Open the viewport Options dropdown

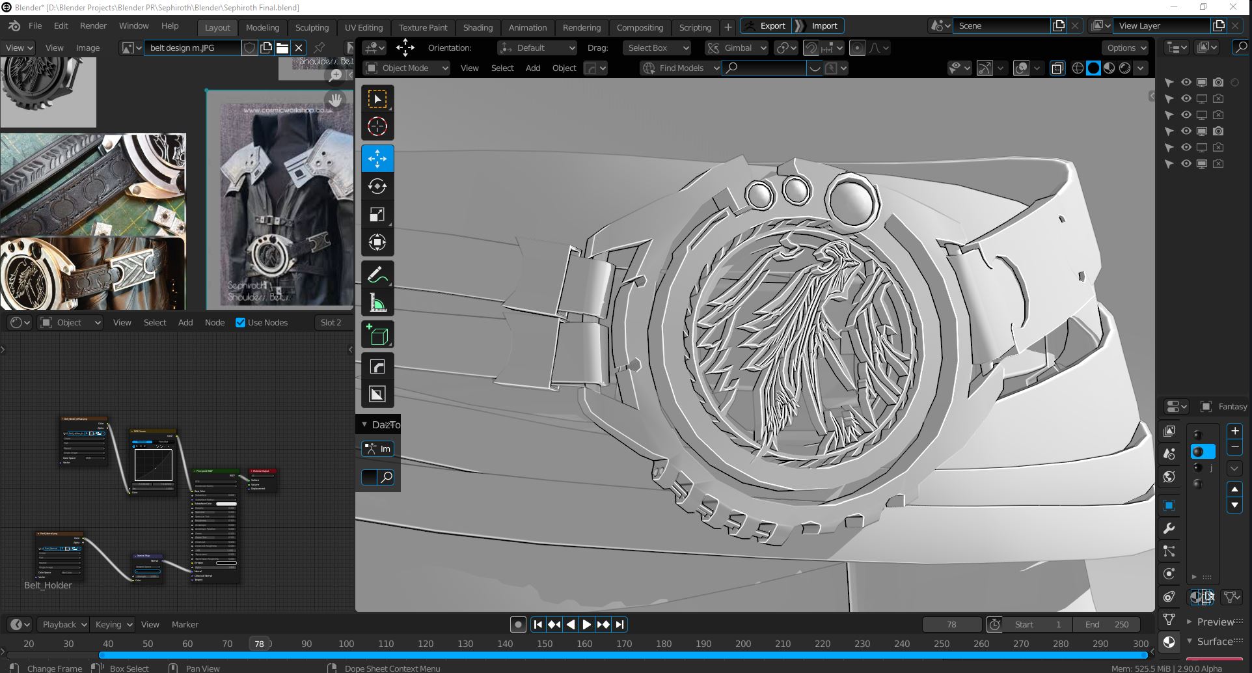click(x=1127, y=48)
